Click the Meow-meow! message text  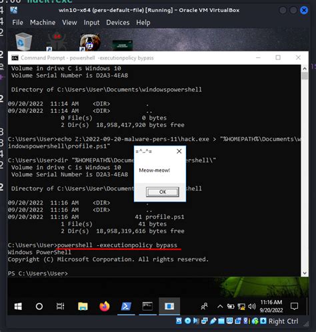[x=155, y=170]
